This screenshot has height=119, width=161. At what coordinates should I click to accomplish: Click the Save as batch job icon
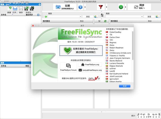click(32, 9)
